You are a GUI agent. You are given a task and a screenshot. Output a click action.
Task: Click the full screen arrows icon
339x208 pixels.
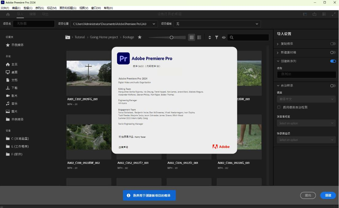click(x=333, y=14)
